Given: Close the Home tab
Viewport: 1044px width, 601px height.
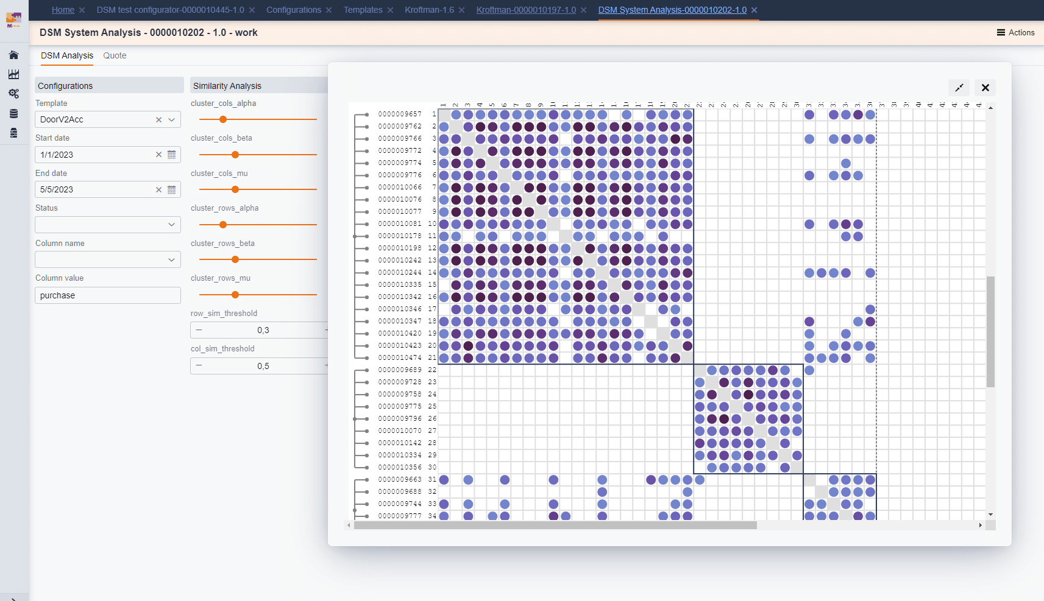Looking at the screenshot, I should [82, 10].
